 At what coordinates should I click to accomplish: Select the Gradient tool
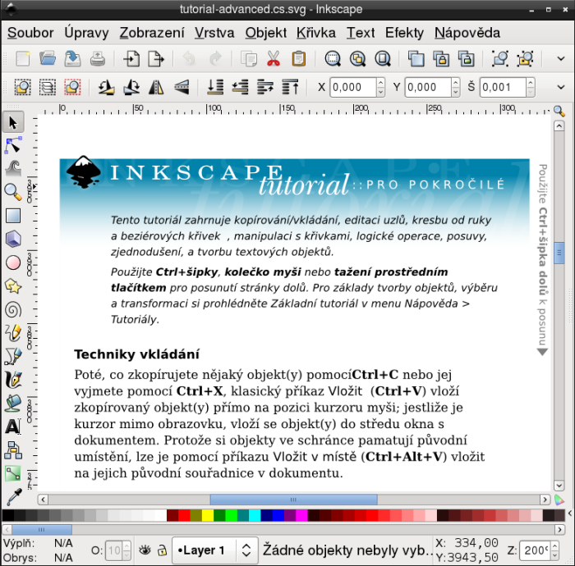[x=13, y=473]
